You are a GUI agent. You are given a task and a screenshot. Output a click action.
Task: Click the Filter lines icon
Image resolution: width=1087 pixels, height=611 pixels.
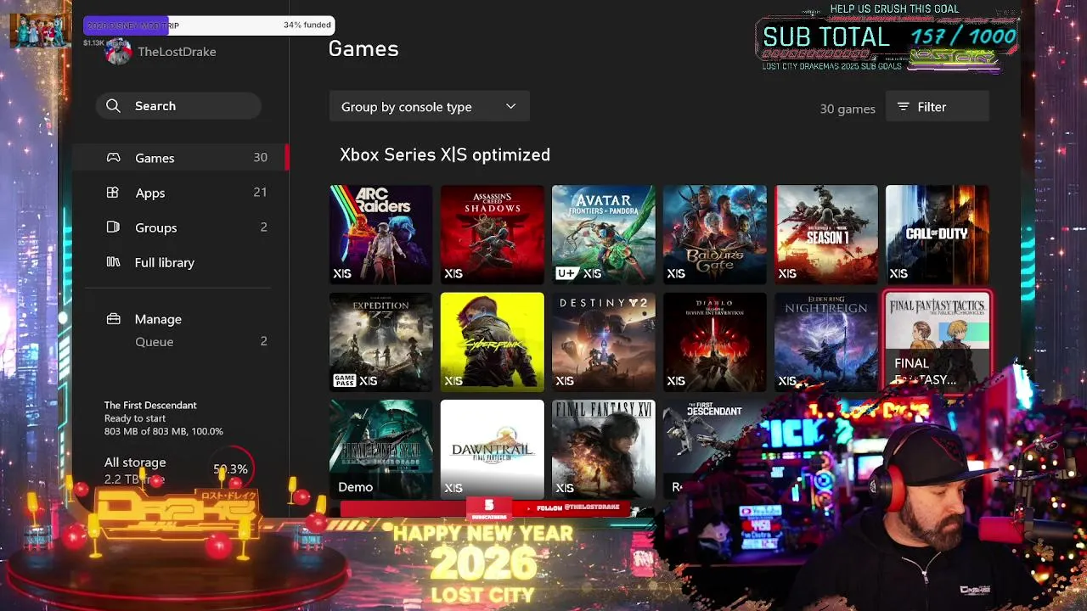[x=903, y=107]
